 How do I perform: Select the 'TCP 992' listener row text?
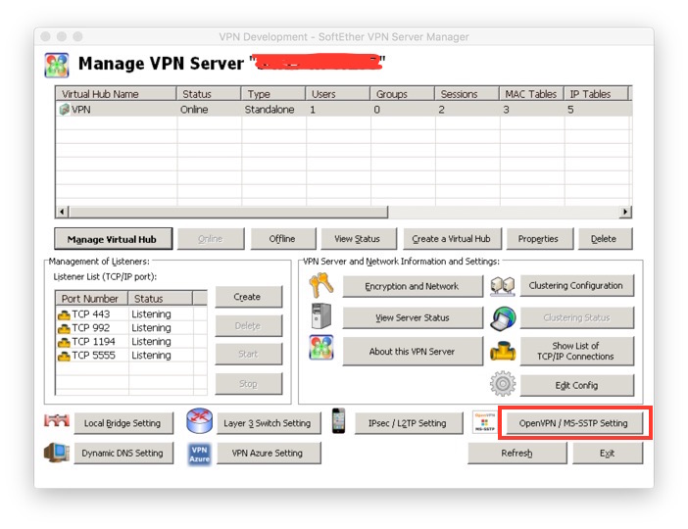[91, 327]
